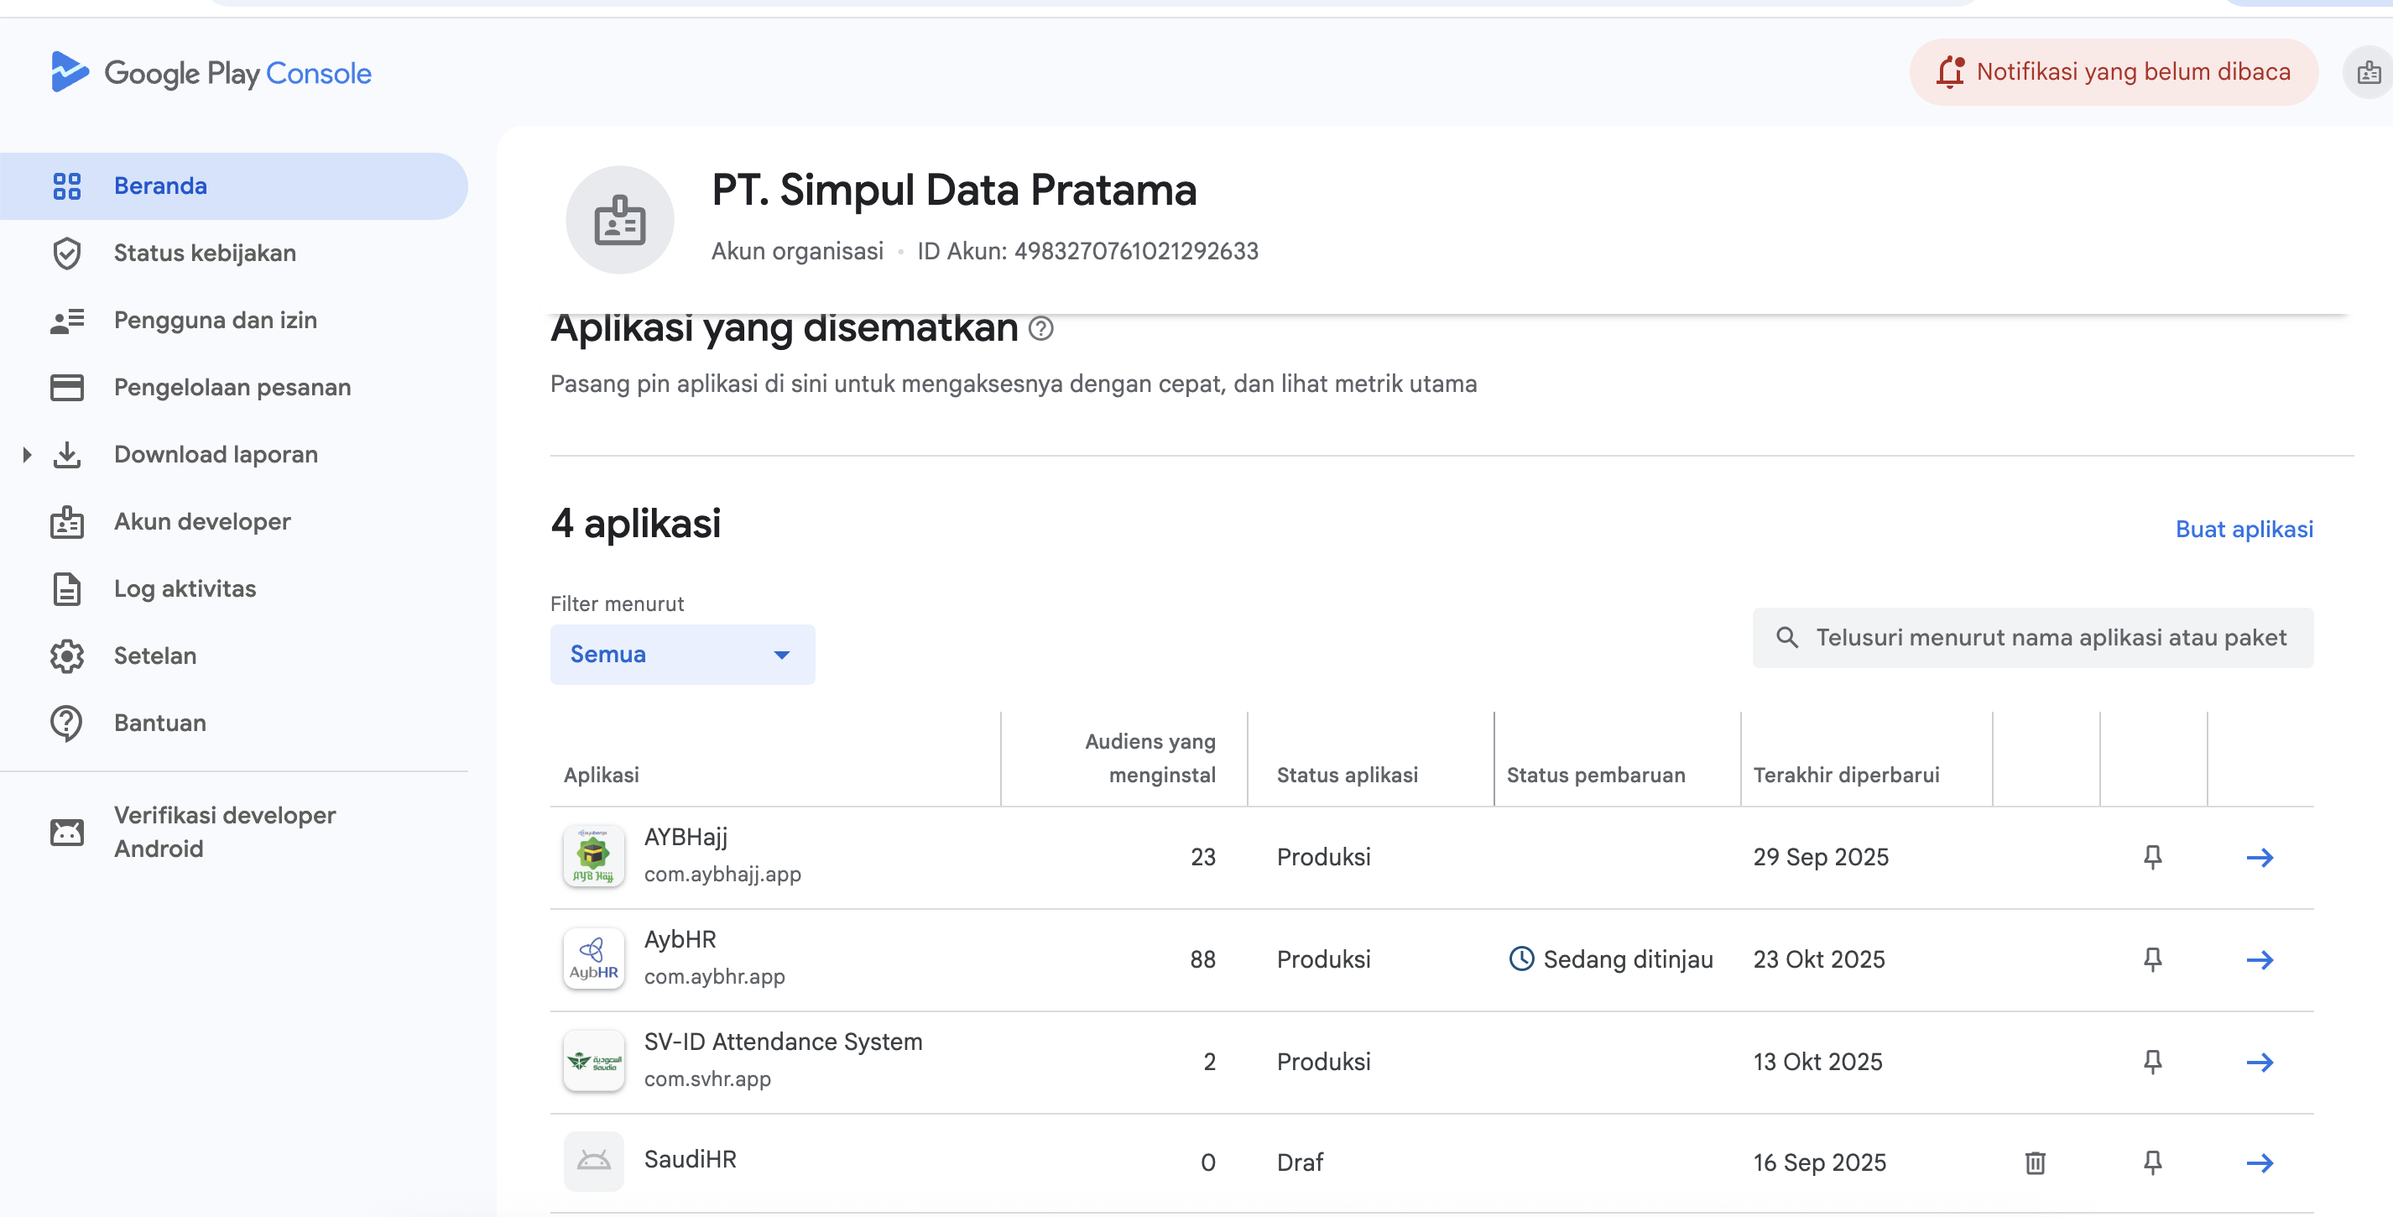
Task: Toggle pin for AybHR app
Action: (2151, 958)
